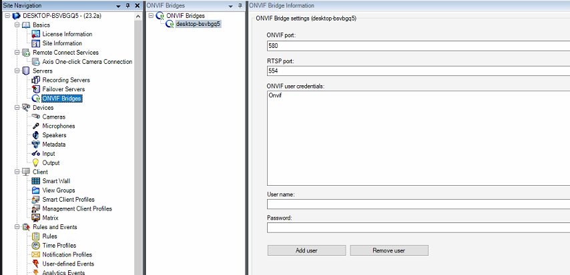570x275 pixels.
Task: Collapse the Servers tree node
Action: 17,71
